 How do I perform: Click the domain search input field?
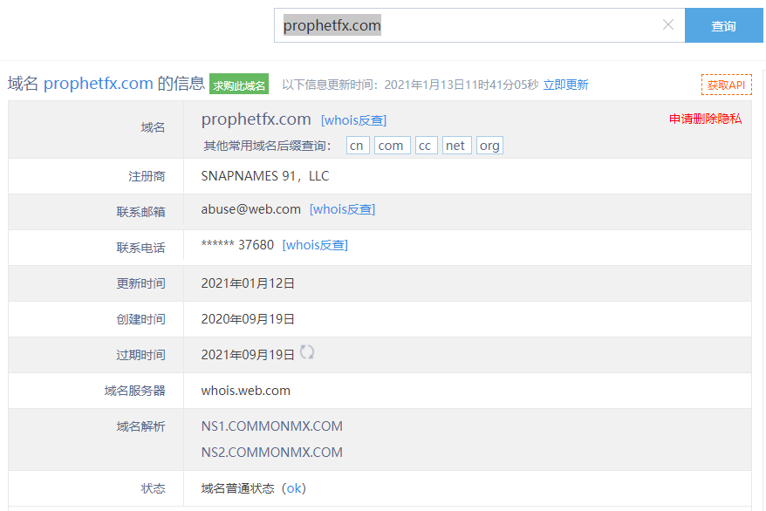[471, 26]
